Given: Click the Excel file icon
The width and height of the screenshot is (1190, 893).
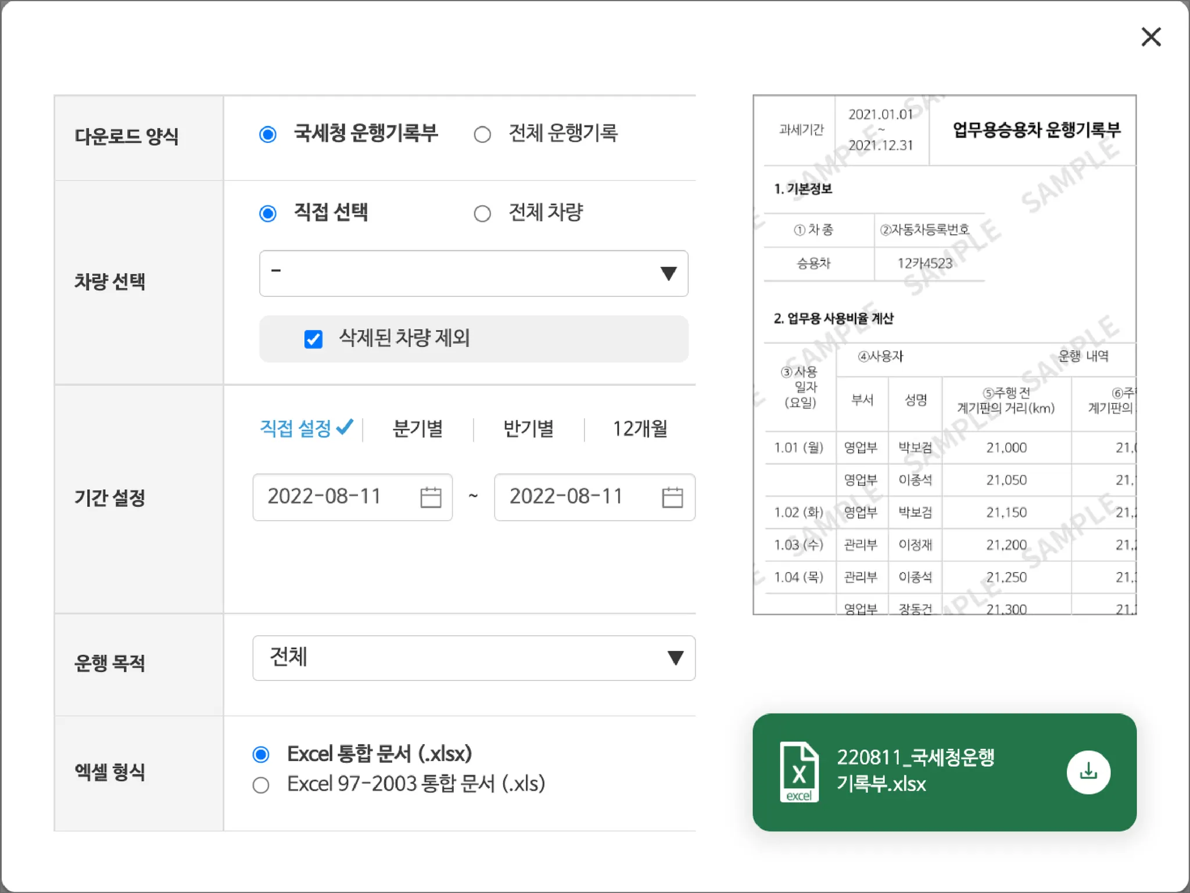Looking at the screenshot, I should (x=799, y=772).
